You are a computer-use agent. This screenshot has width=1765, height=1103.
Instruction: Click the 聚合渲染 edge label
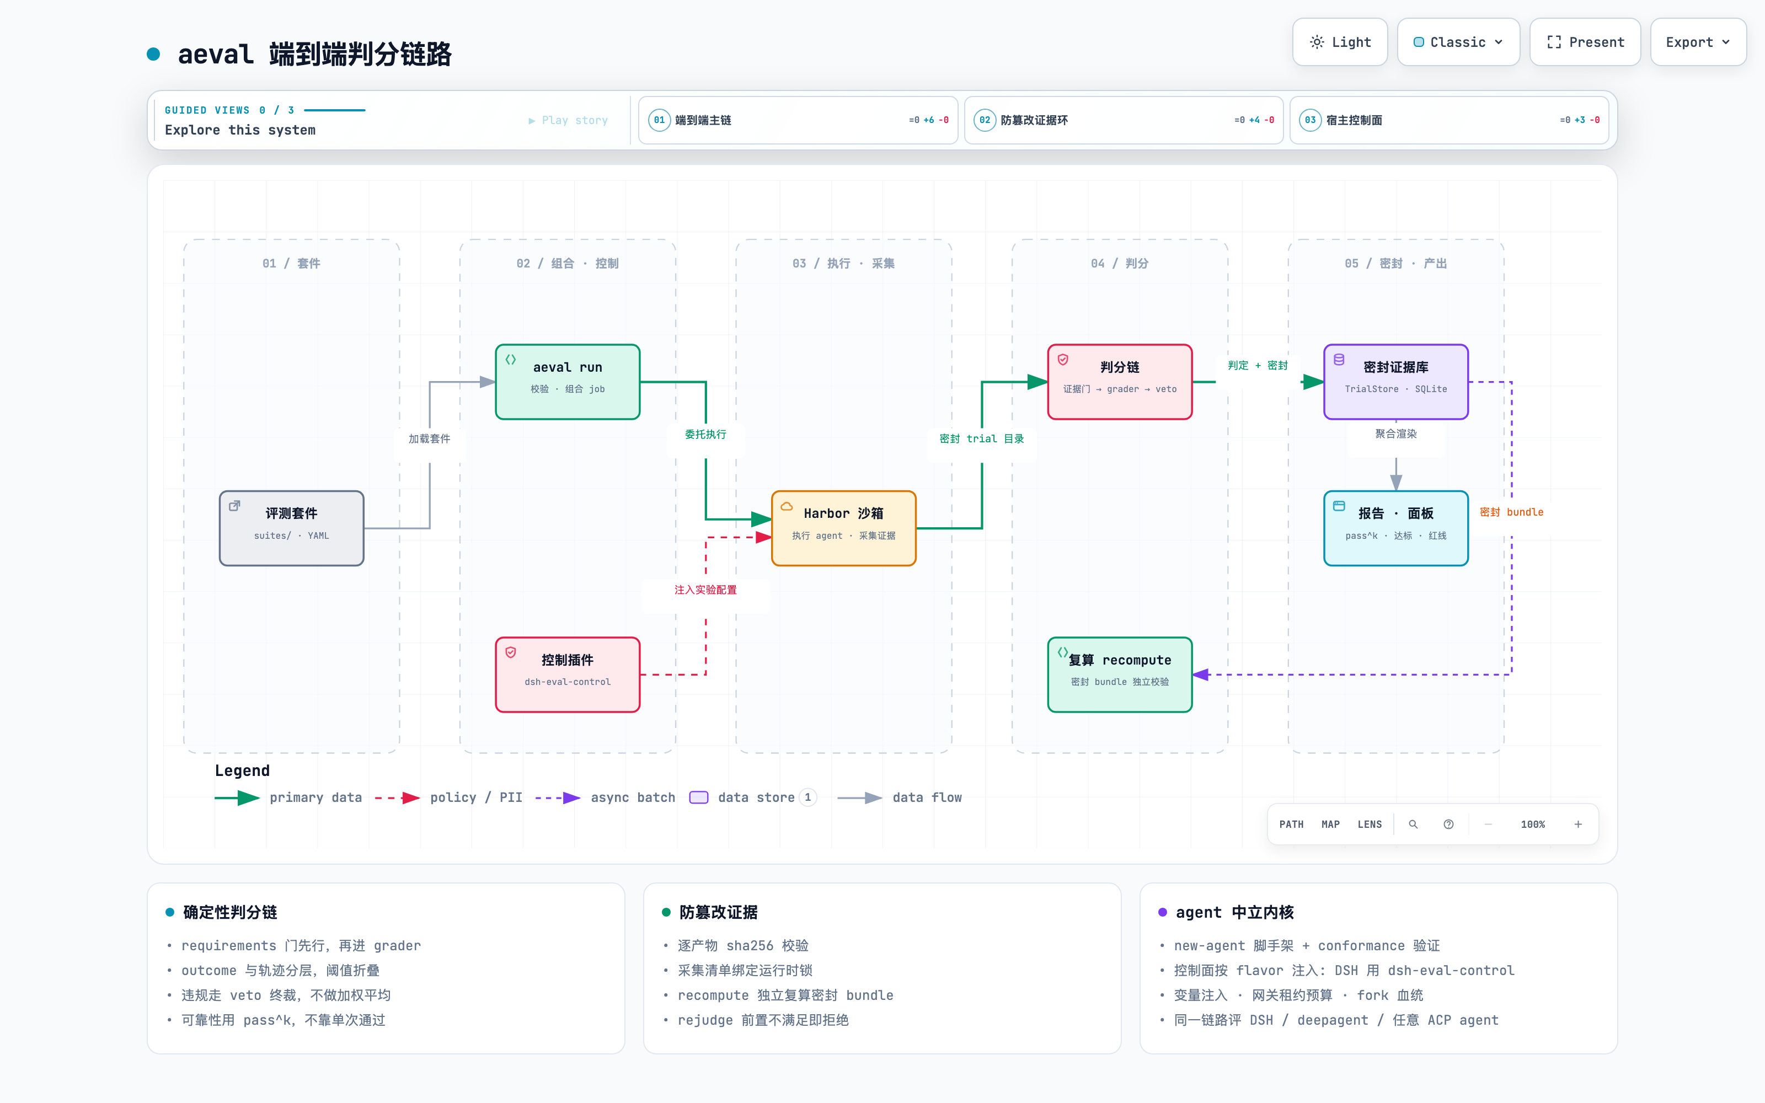tap(1396, 433)
